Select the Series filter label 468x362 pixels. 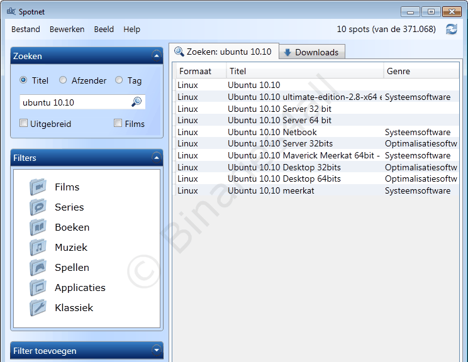click(x=69, y=207)
